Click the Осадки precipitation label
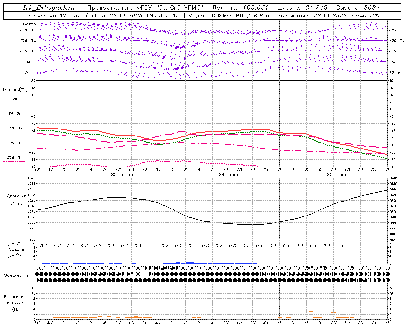Screen dimensions: 406x325 (16, 249)
